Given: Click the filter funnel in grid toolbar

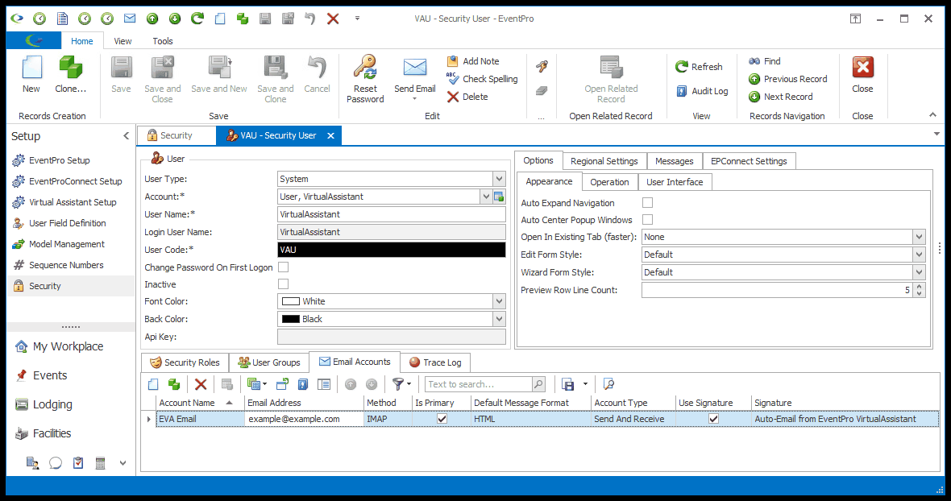Looking at the screenshot, I should (x=398, y=384).
